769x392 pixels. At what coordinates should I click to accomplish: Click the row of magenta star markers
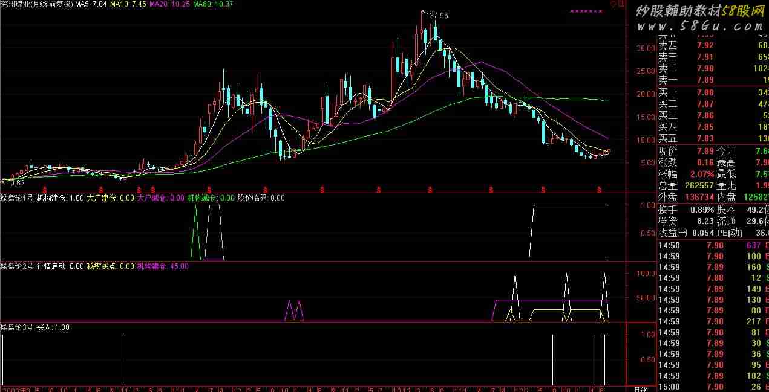pyautogui.click(x=586, y=11)
